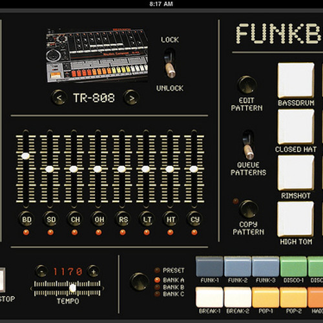Select the FUNK-3 pattern pad
The image size is (323, 323).
266,267
